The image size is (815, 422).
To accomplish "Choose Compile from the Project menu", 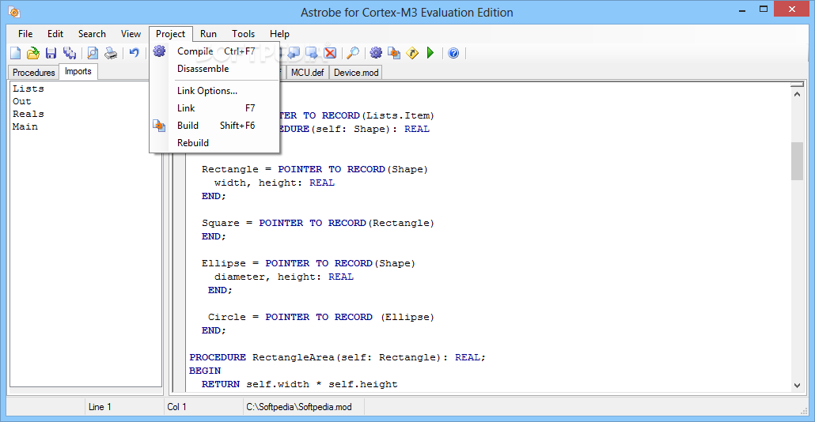I will tap(214, 51).
